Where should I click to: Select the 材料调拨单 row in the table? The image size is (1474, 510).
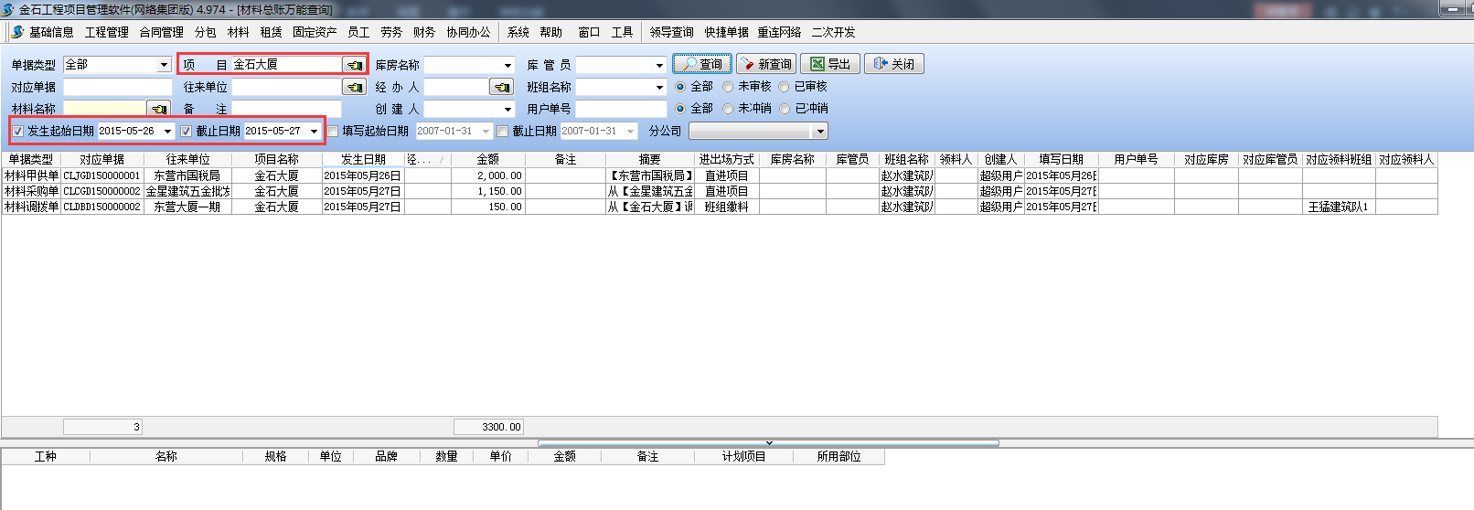[32, 207]
